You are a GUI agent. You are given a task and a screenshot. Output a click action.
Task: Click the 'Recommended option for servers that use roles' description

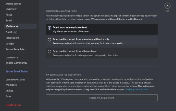point(88,43)
